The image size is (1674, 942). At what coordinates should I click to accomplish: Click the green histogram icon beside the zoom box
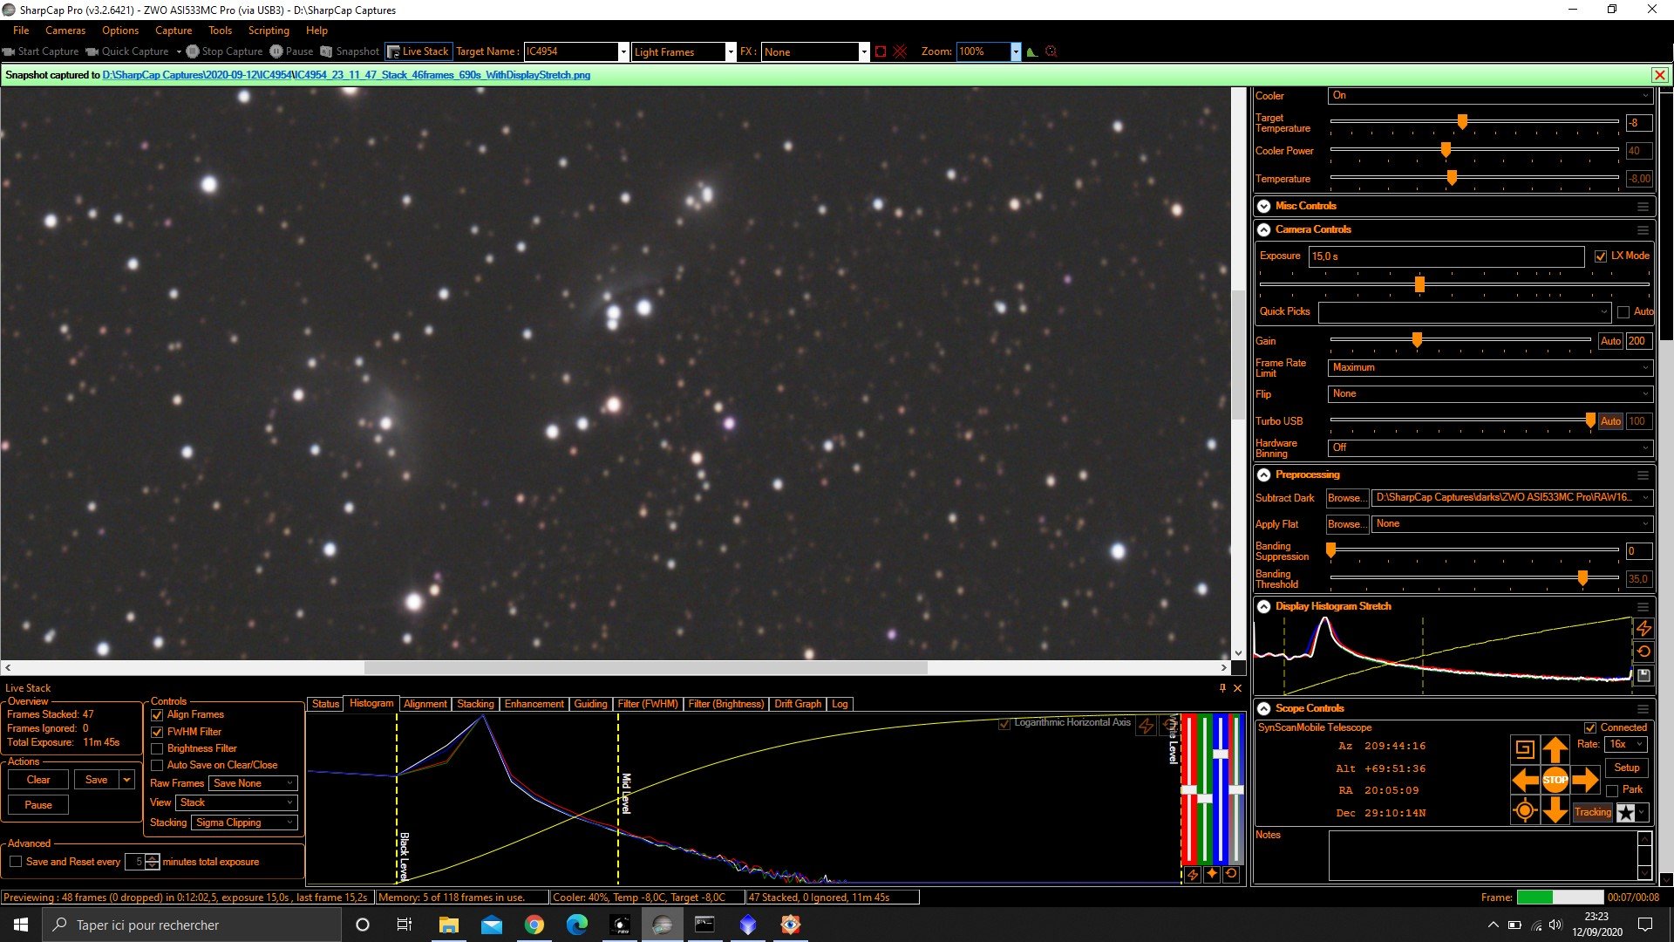[x=1032, y=51]
